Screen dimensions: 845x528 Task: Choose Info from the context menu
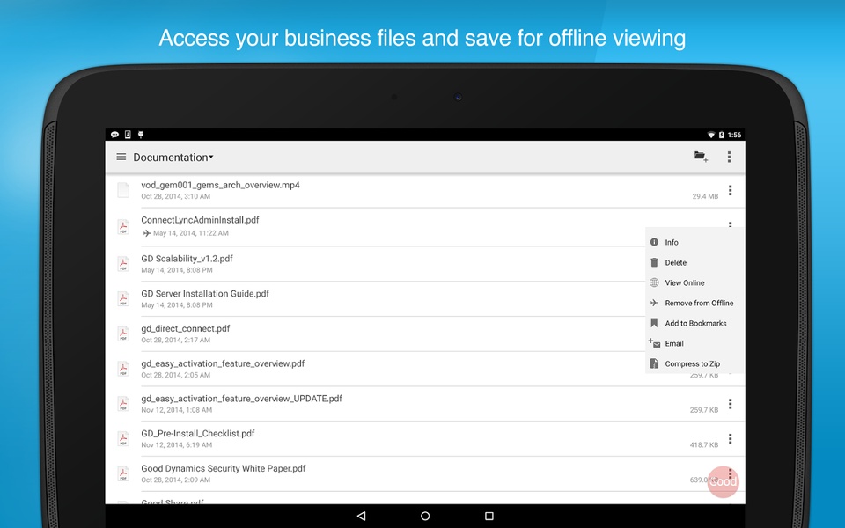(694, 243)
